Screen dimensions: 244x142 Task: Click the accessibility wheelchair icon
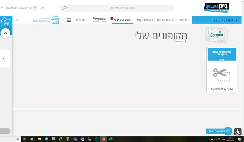coord(238,132)
